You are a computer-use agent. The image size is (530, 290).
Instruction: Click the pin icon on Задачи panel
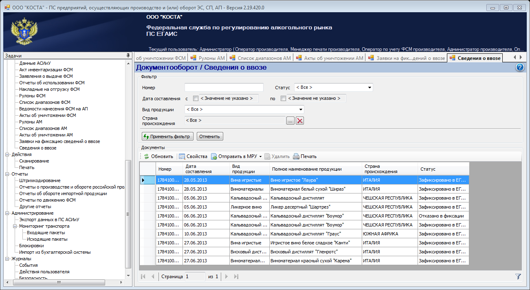pos(128,55)
